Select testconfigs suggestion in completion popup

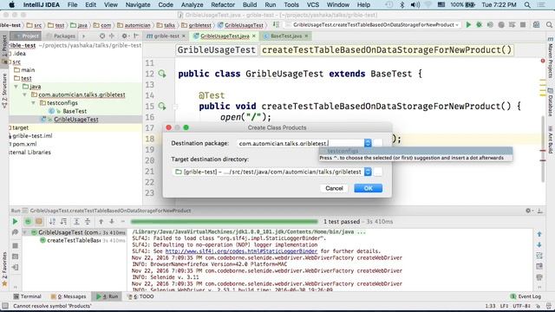415,151
